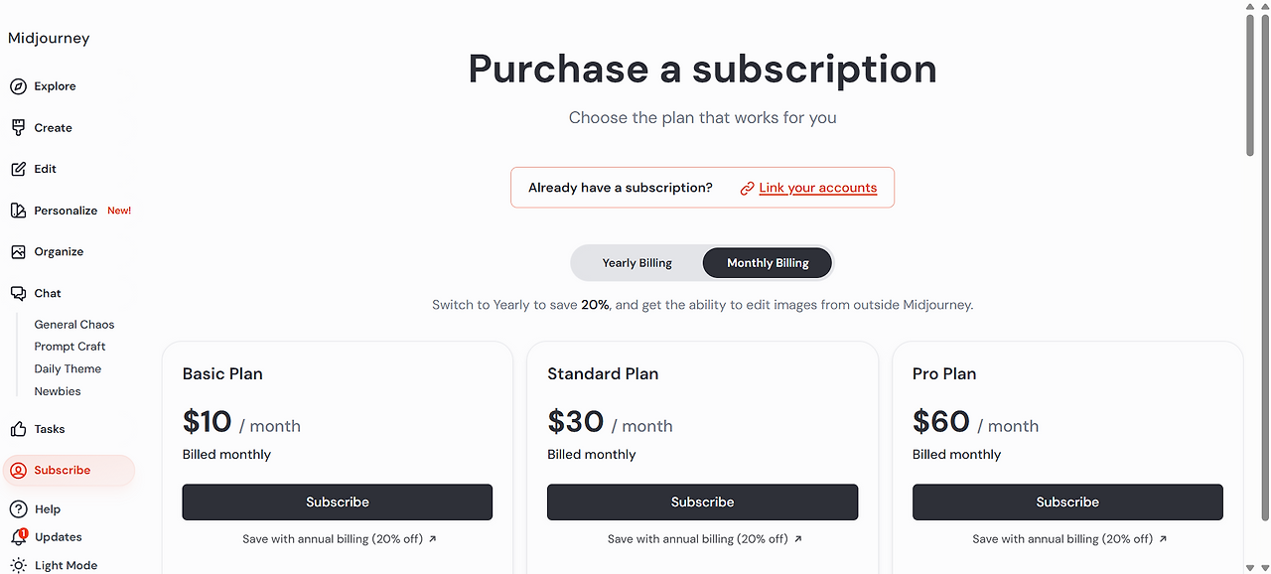This screenshot has height=574, width=1271.
Task: Toggle Light Mode in the sidebar
Action: 66,565
